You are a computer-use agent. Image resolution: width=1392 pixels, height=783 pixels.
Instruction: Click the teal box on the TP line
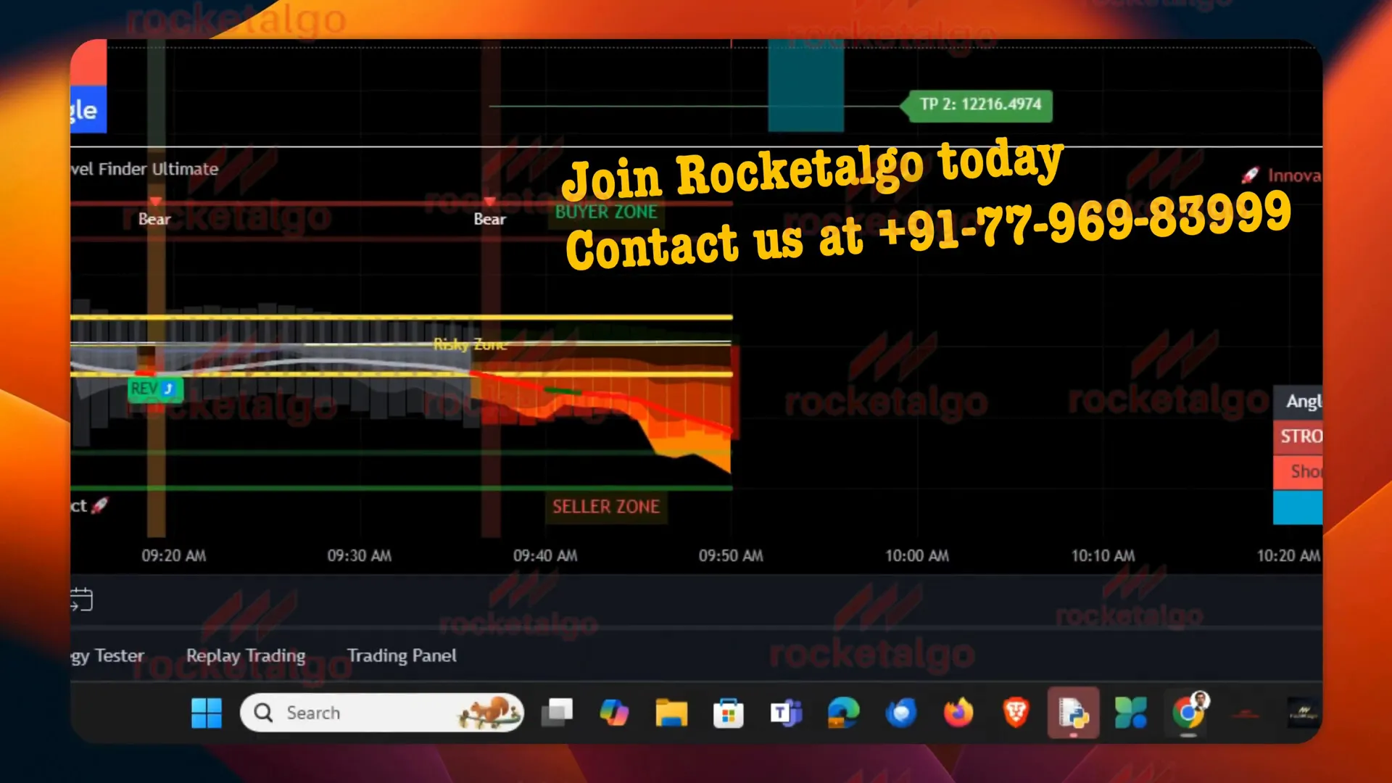click(805, 86)
